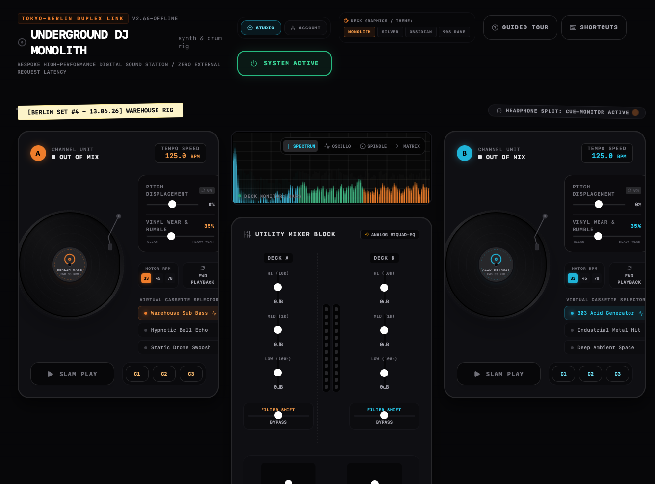This screenshot has height=484, width=655.
Task: Trigger cue C3 on Deck B
Action: point(617,374)
